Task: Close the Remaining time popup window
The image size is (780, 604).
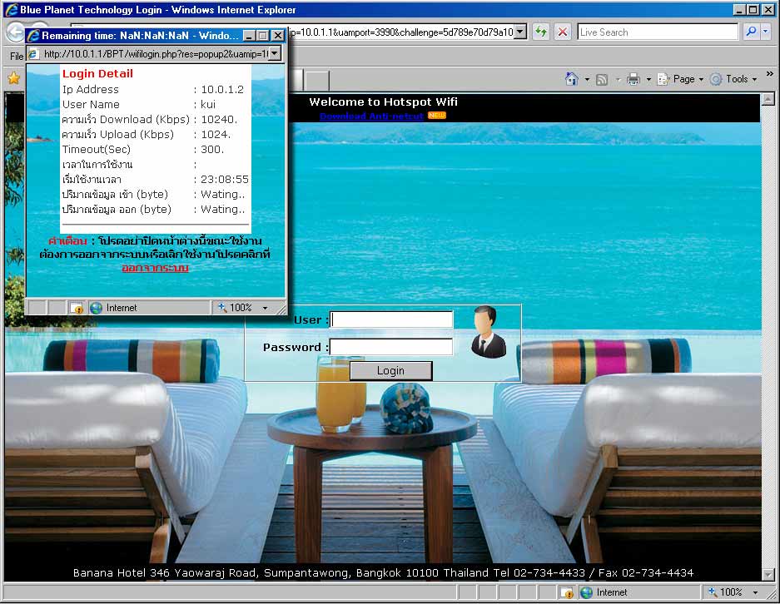Action: click(x=277, y=35)
